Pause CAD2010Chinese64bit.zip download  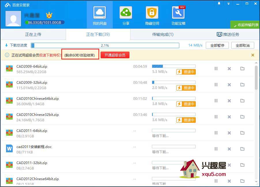(x=216, y=100)
